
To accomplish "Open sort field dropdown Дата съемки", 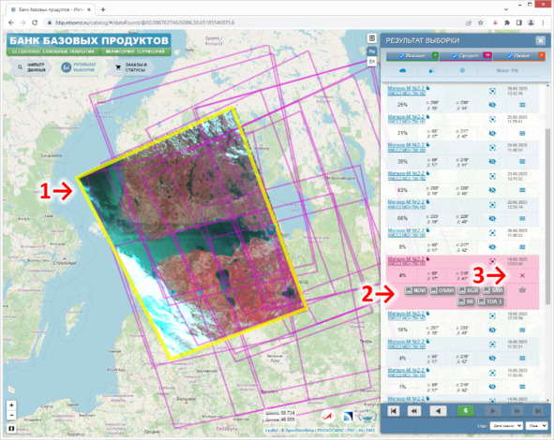I will click(506, 426).
